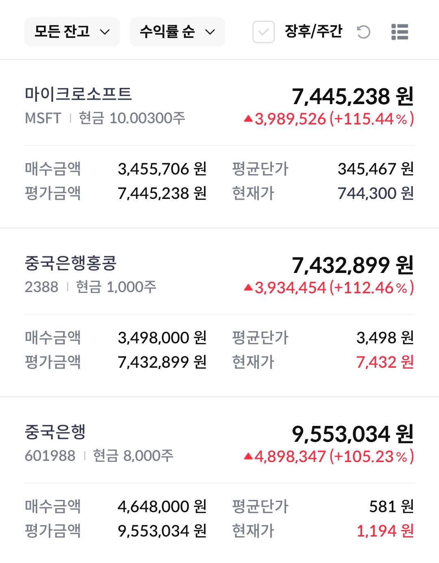The height and width of the screenshot is (563, 439).
Task: Open the 중국은행 holding
Action: (55, 432)
